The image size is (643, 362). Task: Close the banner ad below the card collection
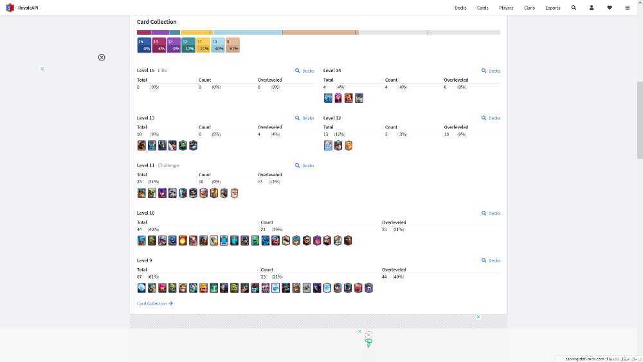tap(478, 317)
